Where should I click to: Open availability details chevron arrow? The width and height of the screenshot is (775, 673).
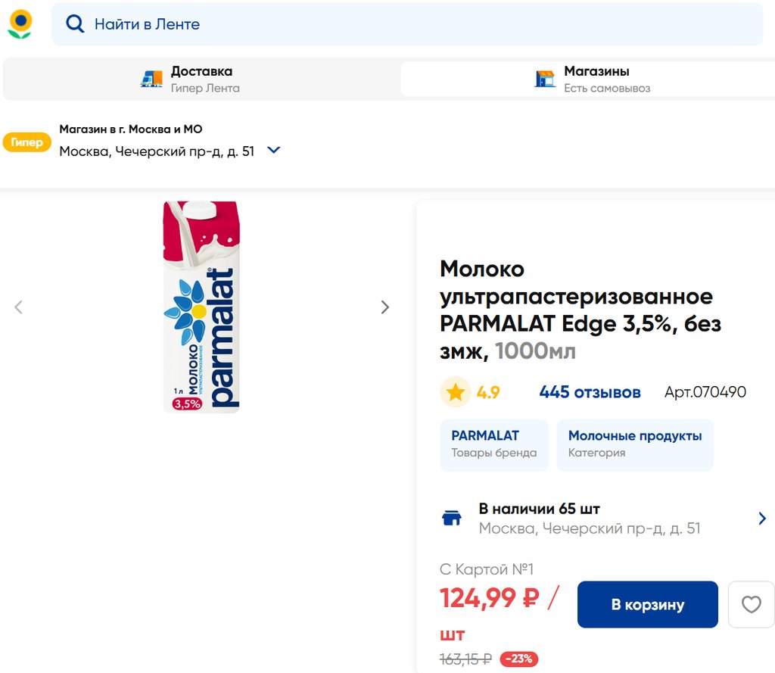click(761, 519)
